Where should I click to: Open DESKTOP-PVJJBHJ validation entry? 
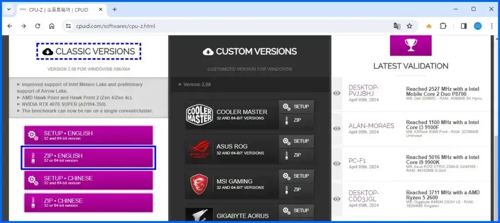[x=364, y=90]
